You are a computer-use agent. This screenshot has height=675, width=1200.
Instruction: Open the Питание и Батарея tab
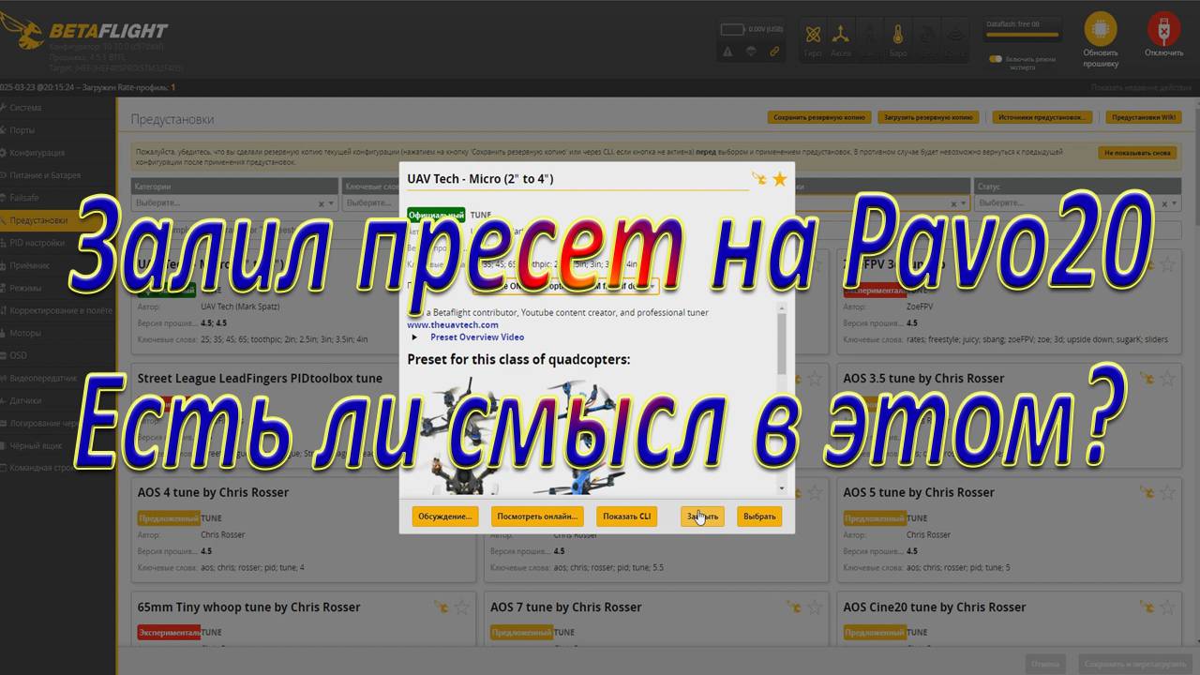click(57, 175)
